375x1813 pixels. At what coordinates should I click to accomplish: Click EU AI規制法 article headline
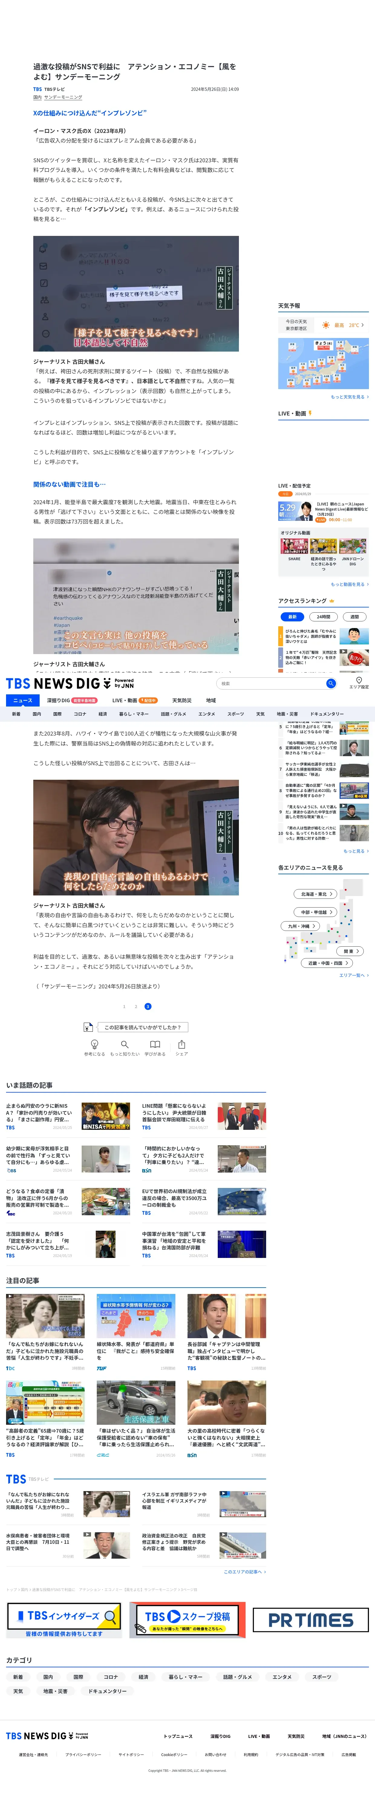[x=175, y=1198]
